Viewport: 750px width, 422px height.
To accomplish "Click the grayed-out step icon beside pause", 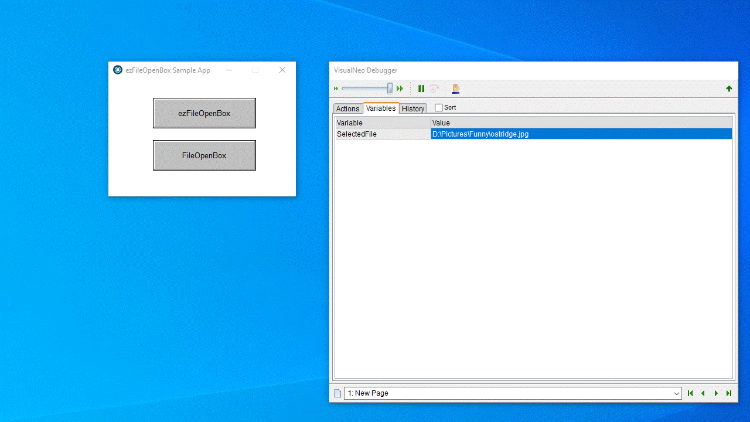I will 434,89.
